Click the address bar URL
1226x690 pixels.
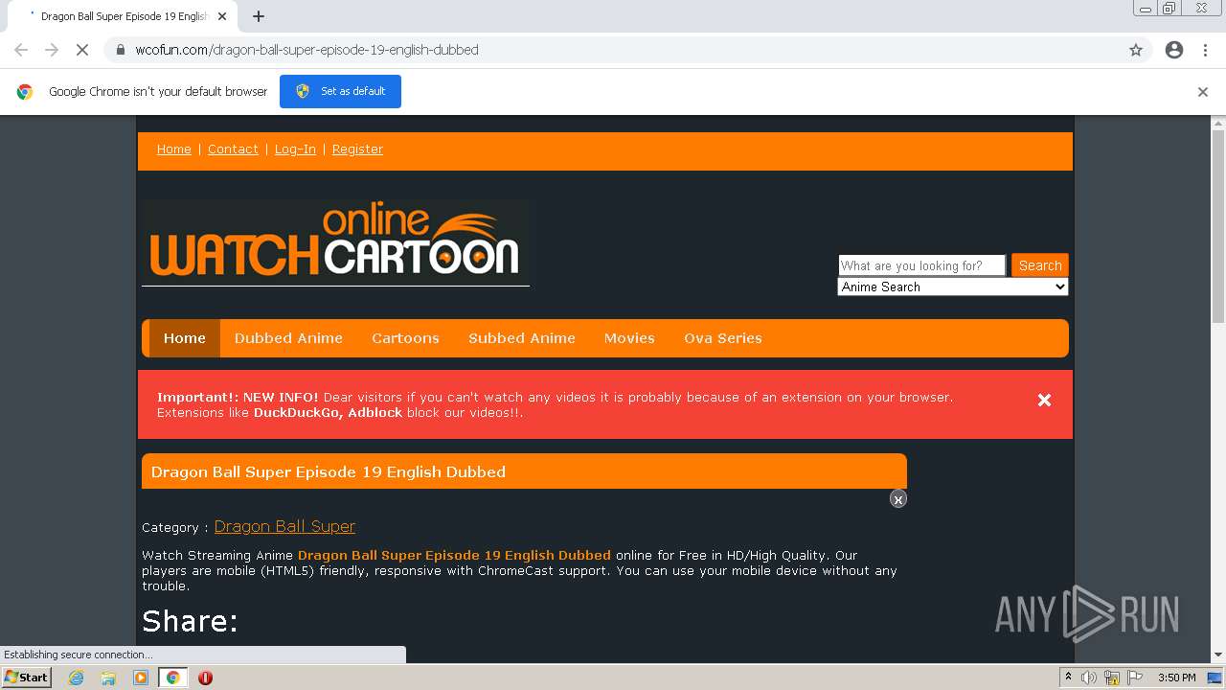(x=306, y=50)
